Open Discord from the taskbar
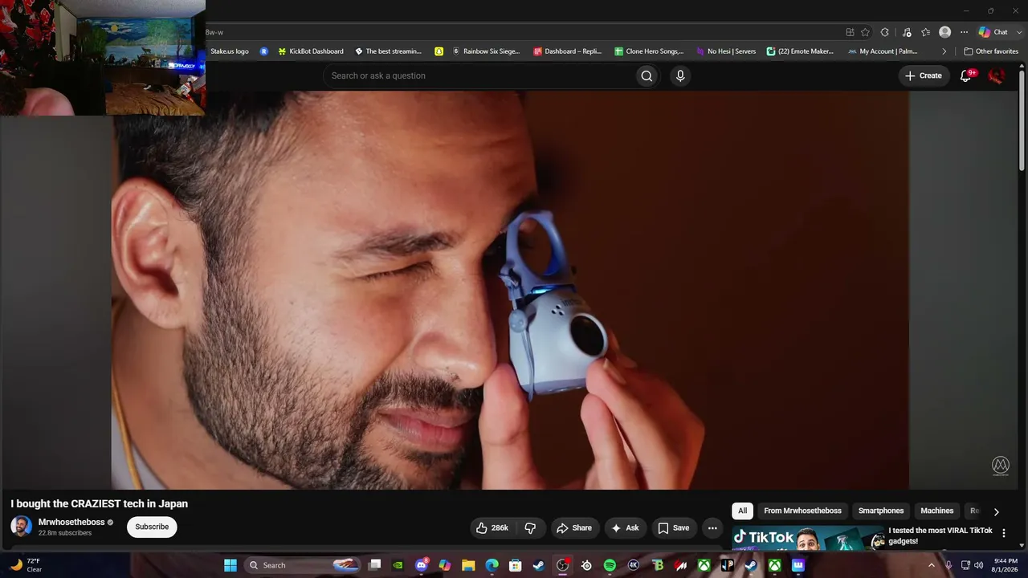The width and height of the screenshot is (1028, 578). pos(422,565)
